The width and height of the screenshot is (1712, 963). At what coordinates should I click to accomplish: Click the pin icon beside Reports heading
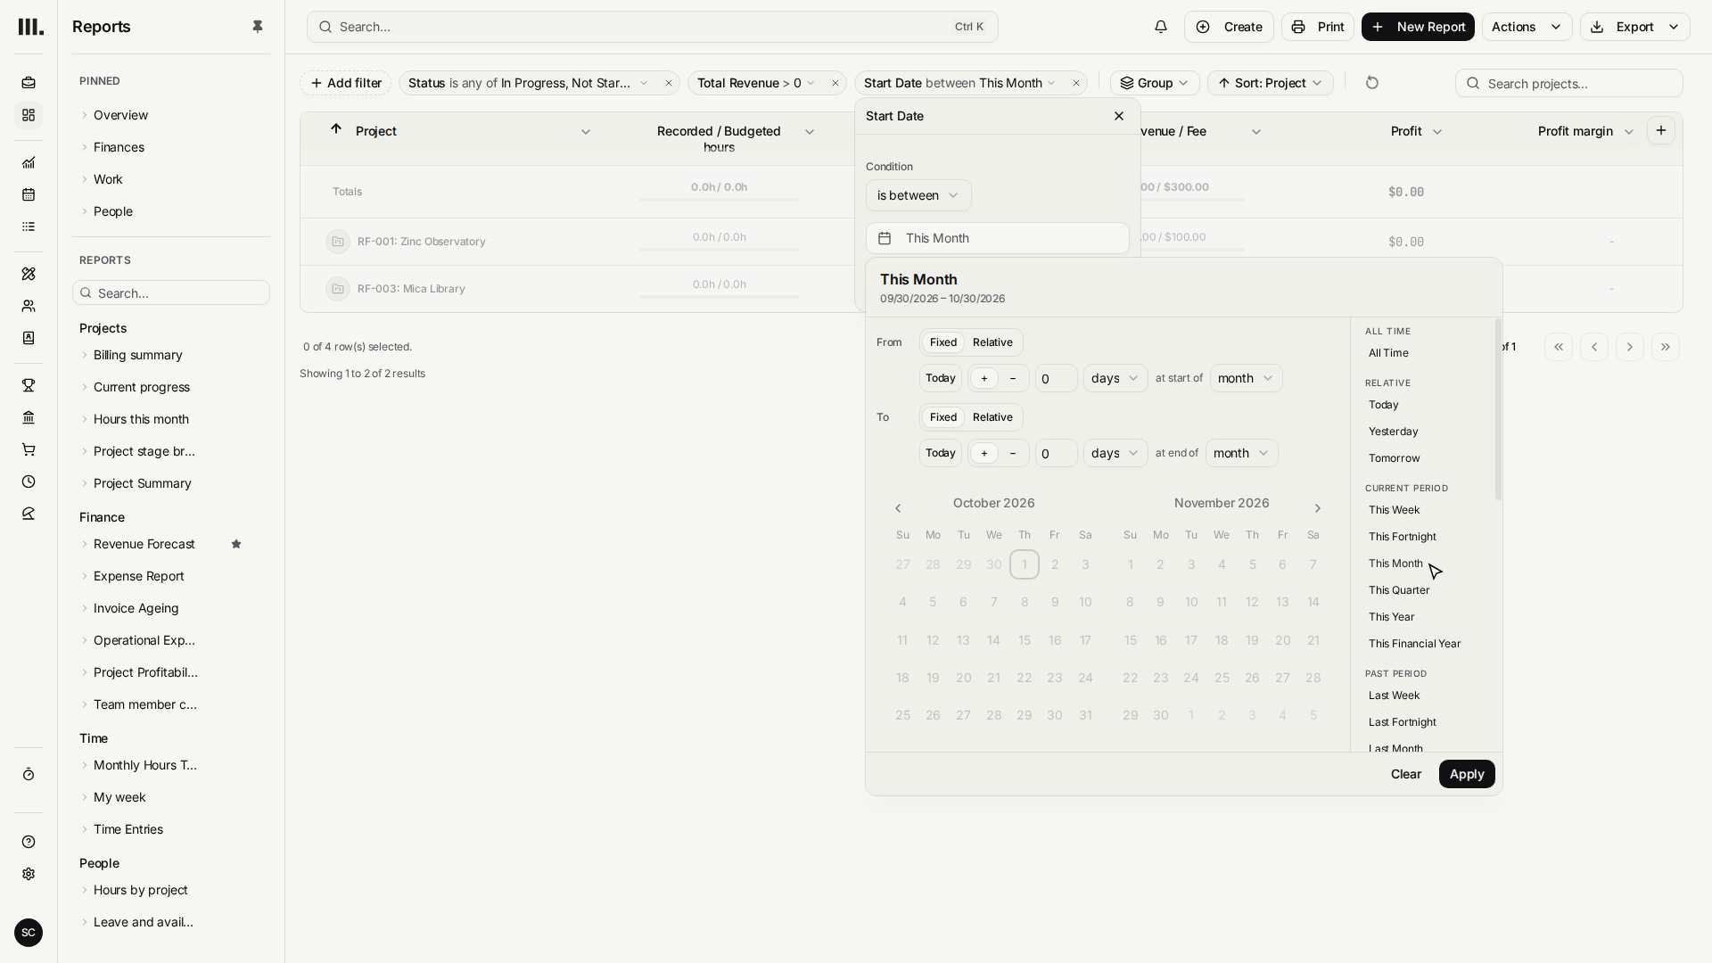click(x=258, y=27)
